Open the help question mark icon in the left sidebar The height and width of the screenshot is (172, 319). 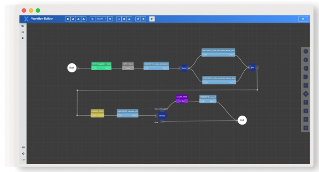pyautogui.click(x=23, y=154)
